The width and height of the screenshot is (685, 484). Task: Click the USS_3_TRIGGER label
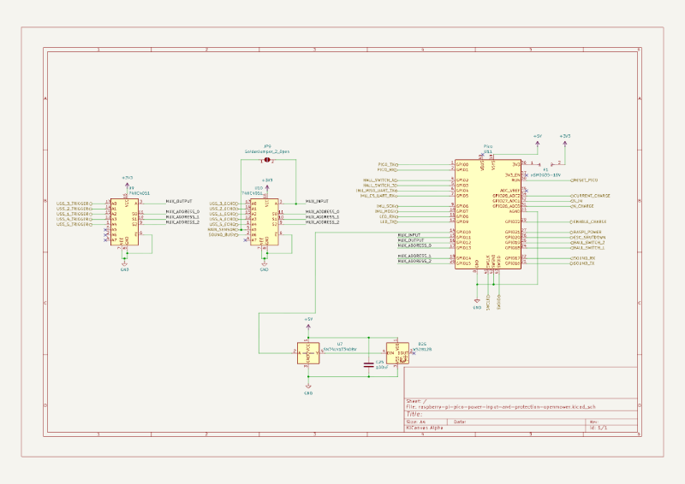(74, 203)
